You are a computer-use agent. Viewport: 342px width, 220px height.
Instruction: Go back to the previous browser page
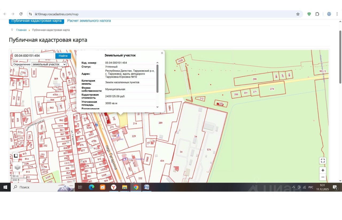5,14
